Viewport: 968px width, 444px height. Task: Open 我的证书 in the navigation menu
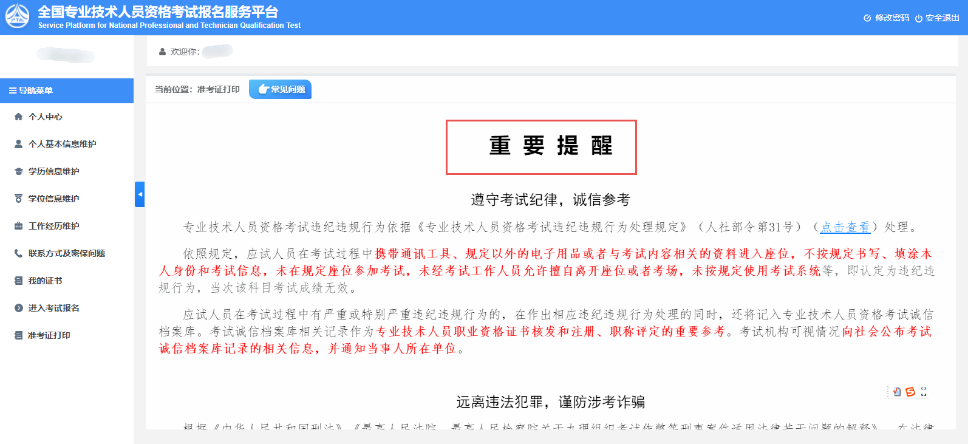[x=45, y=281]
